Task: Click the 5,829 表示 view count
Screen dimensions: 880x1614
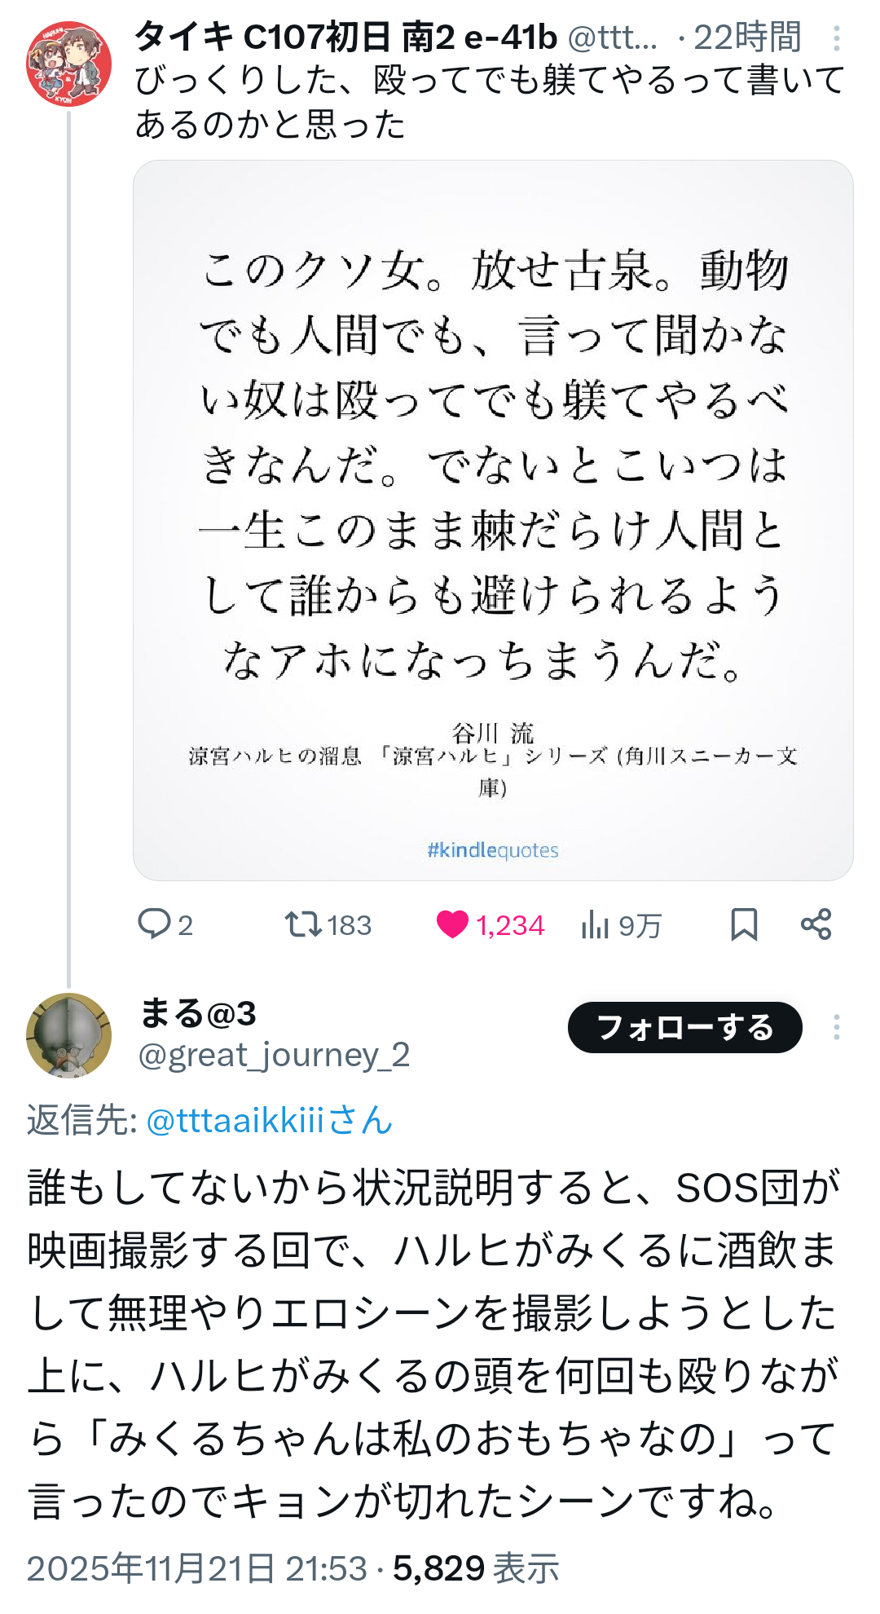Action: 476,1568
